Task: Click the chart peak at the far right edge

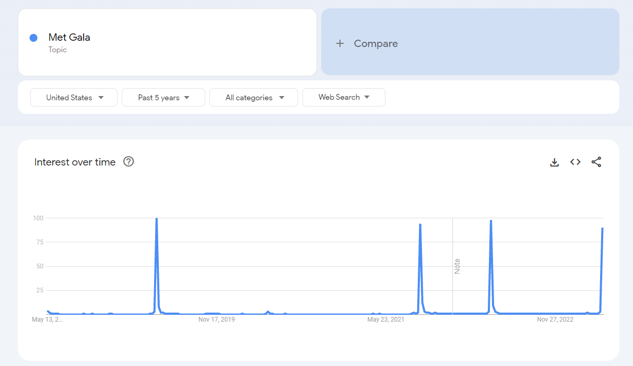Action: (602, 228)
